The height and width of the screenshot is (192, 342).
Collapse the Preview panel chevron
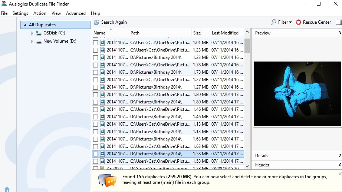(340, 33)
